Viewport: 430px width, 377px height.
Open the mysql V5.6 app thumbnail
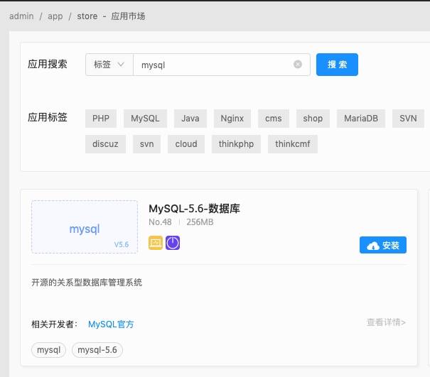pyautogui.click(x=85, y=227)
